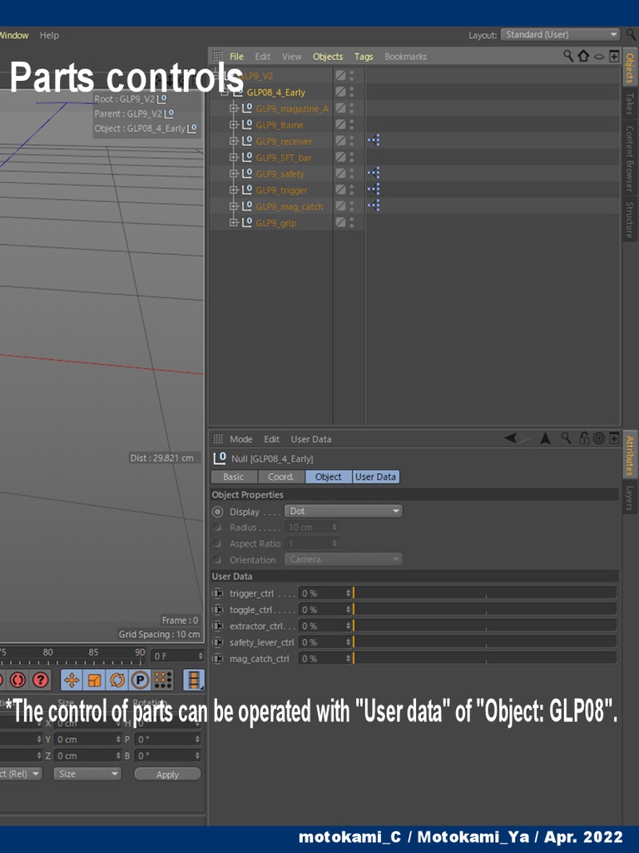This screenshot has width=639, height=853.
Task: Adjust the mag_catch_ctrl slider bar
Action: [485, 658]
